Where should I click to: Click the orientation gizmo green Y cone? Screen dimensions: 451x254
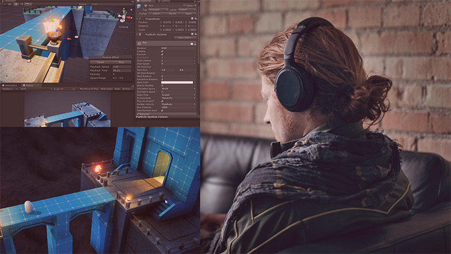[124, 11]
